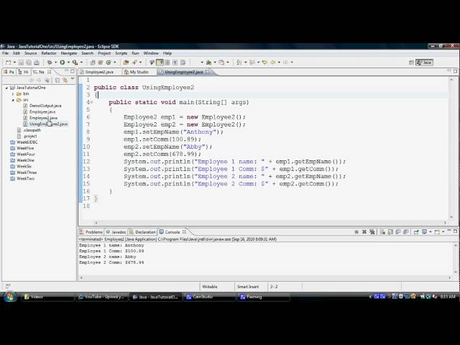Click the Back navigation yellow arrow
The width and height of the screenshot is (460, 345).
click(273, 63)
